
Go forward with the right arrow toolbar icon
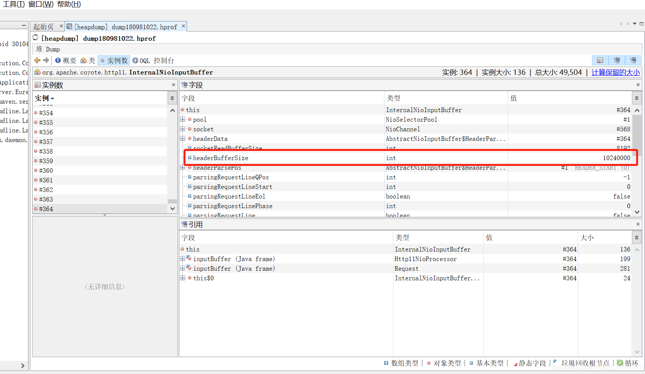coord(46,60)
